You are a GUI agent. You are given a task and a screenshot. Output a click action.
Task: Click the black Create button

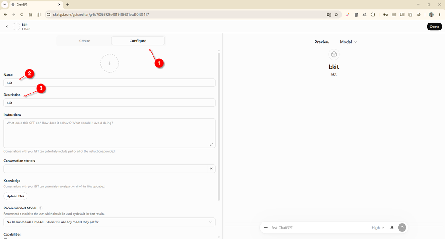click(x=434, y=27)
